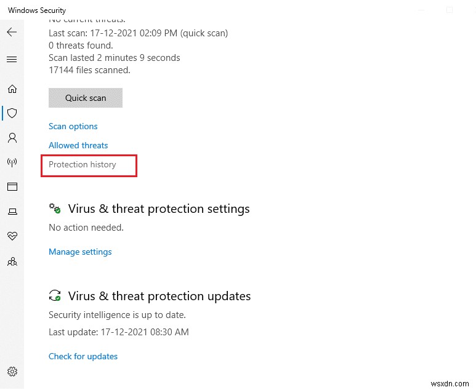
Task: Open Device security laptop icon
Action: coord(12,212)
